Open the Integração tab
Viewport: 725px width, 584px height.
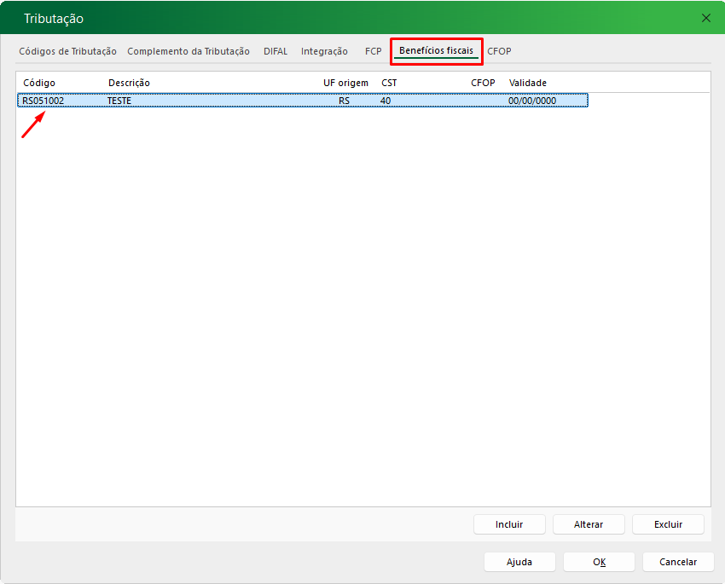[x=324, y=51]
